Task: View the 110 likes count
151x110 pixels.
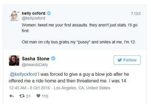Action: pos(45,96)
